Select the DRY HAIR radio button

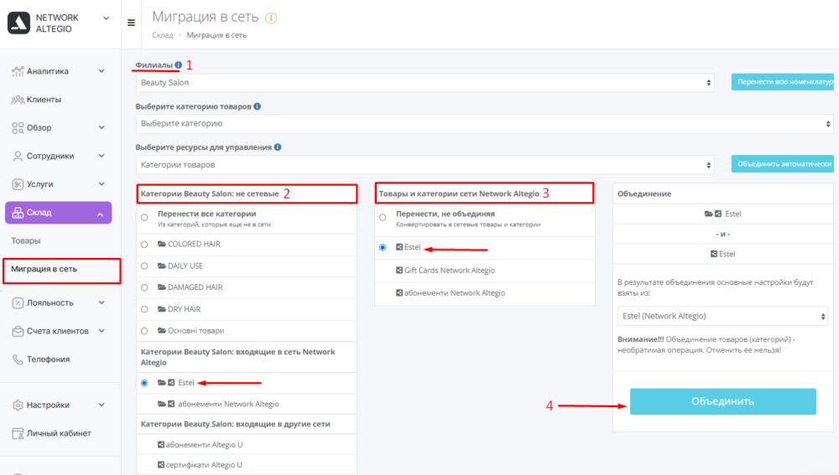[144, 309]
